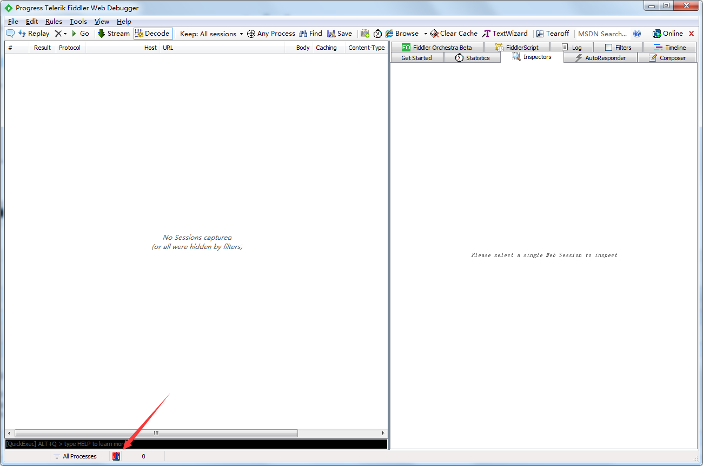The image size is (703, 466).
Task: Click the Fiddler app icon in title bar
Action: [x=9, y=8]
